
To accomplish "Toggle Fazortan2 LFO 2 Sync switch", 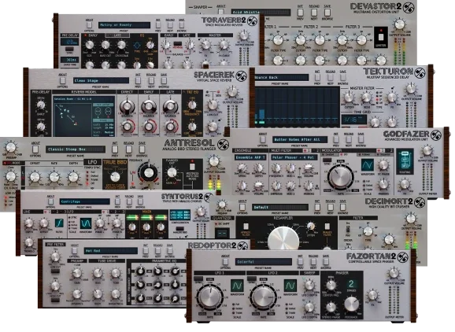I will [x=252, y=279].
